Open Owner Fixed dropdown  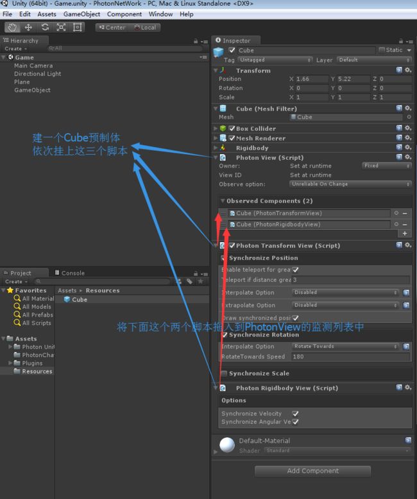coord(387,166)
